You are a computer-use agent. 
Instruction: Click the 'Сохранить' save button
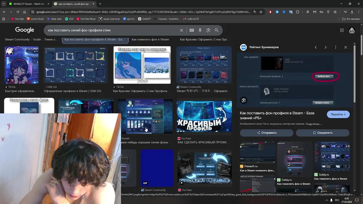[x=323, y=133]
